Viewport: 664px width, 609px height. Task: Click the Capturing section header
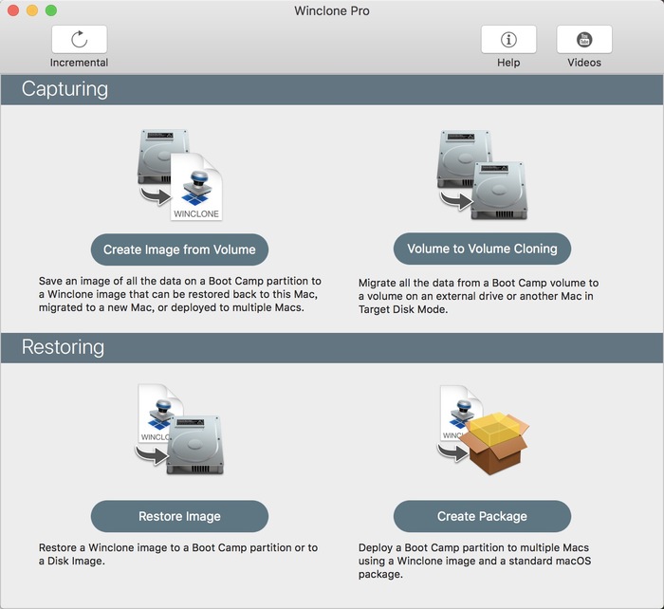tap(332, 89)
